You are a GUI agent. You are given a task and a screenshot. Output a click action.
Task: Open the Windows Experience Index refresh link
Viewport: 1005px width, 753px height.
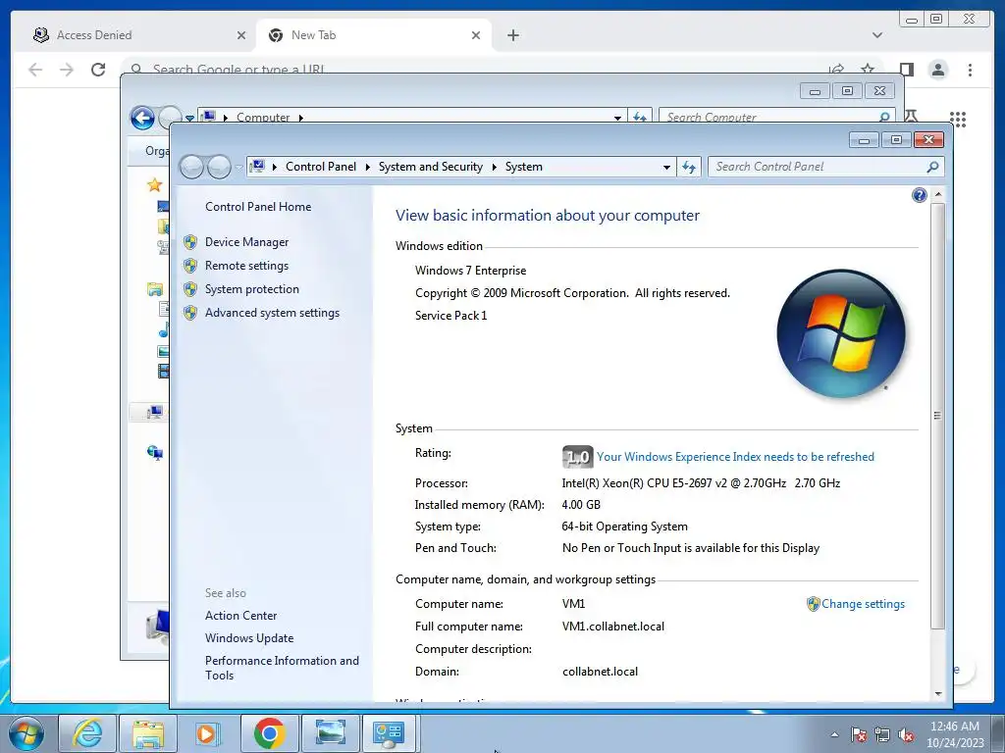click(x=735, y=457)
